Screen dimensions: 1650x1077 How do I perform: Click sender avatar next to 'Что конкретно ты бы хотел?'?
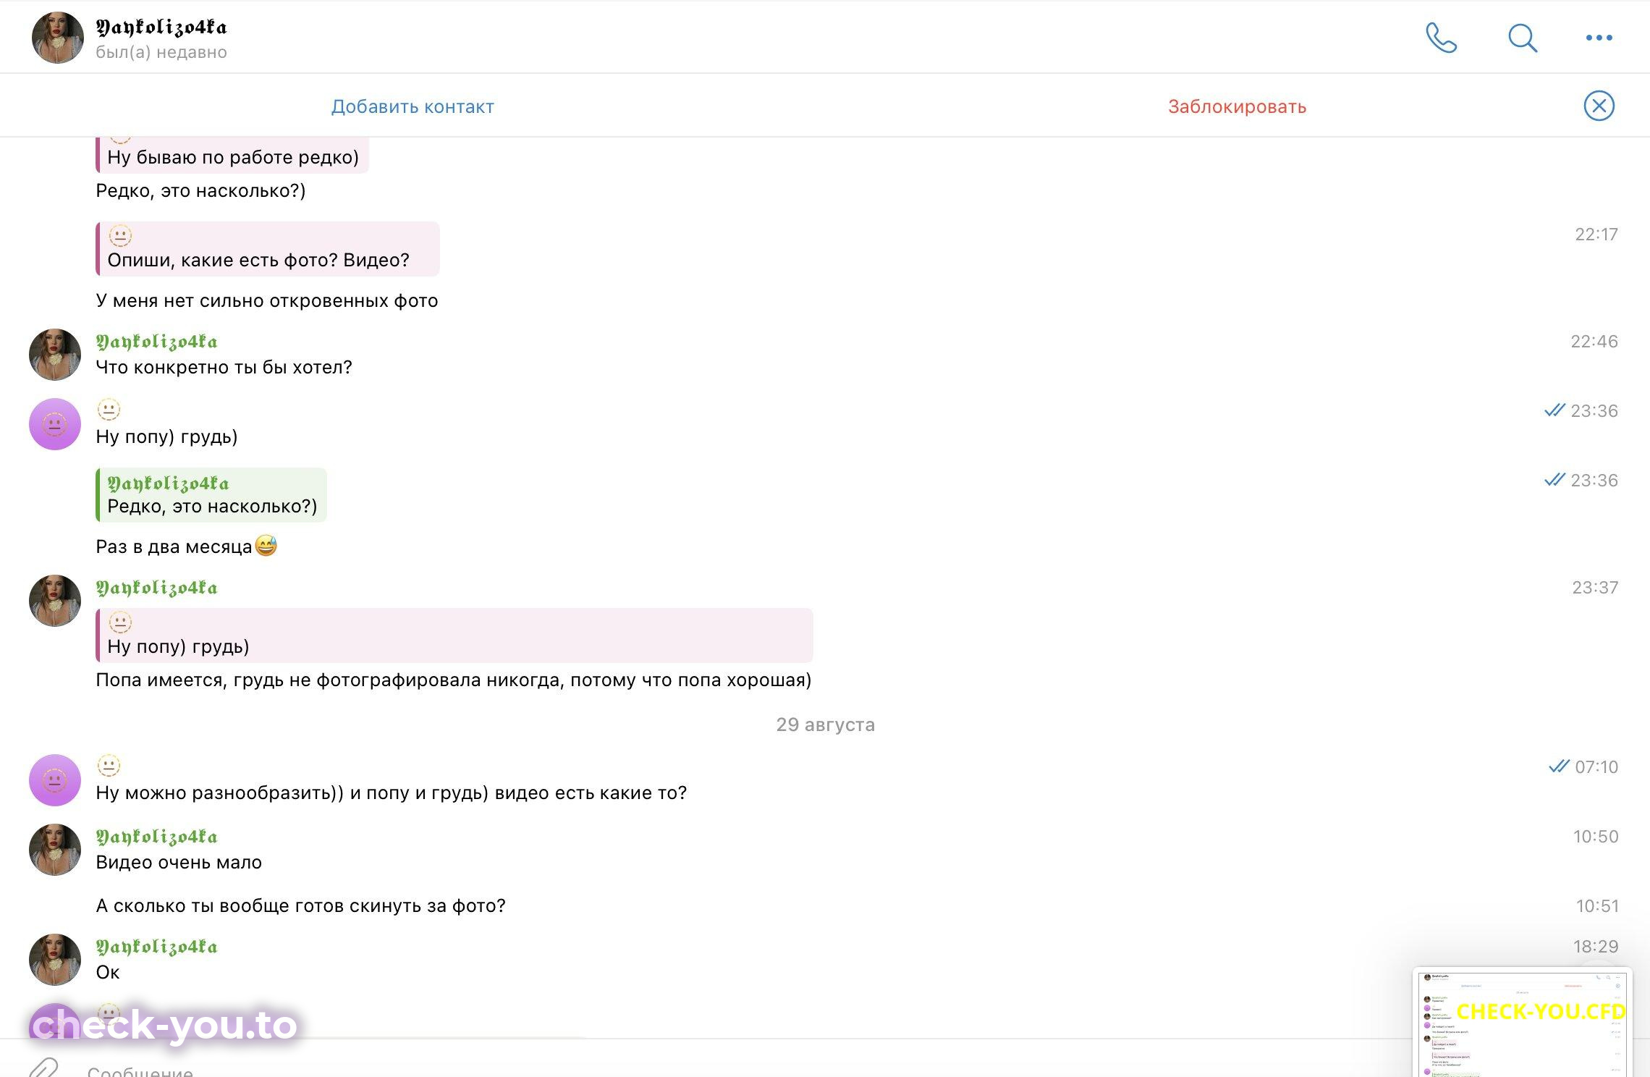click(x=55, y=355)
